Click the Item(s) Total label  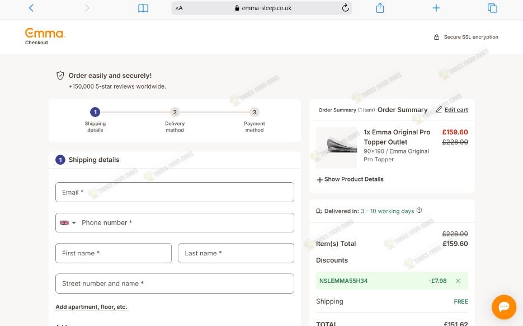coord(336,244)
